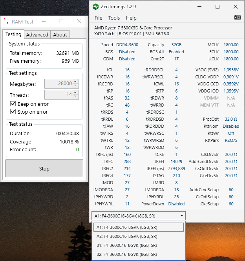Click the ClkDrvStr value 20.0 Ω
The image size is (245, 261).
tap(231, 154)
